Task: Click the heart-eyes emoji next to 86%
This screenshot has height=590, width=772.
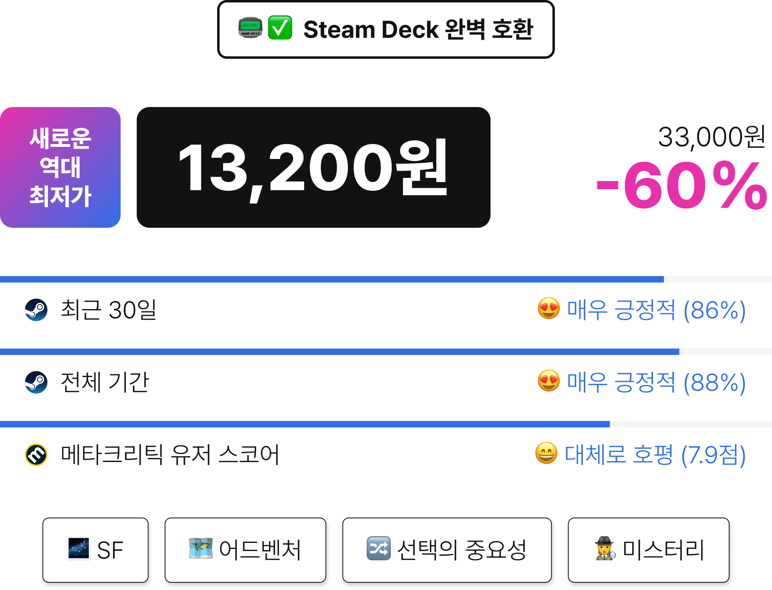Action: pyautogui.click(x=549, y=308)
